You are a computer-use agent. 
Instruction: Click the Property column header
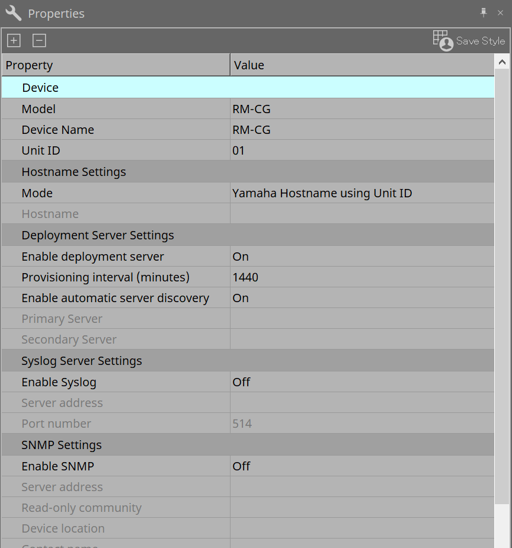116,65
